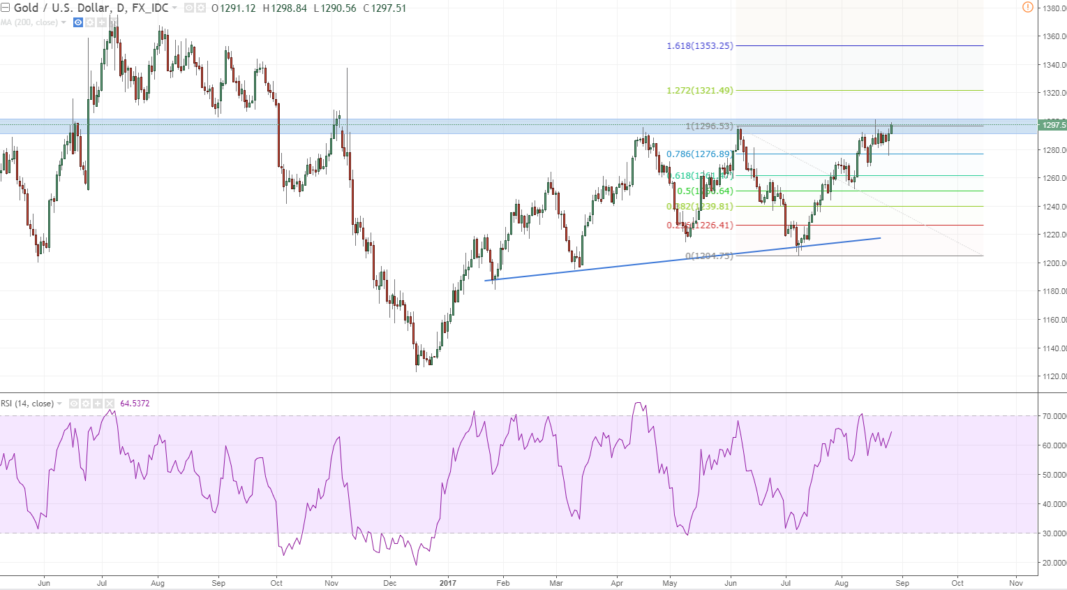Open the MA (200, close) dropdown arrow
Viewport: 1067px width, 590px height.
(x=64, y=22)
